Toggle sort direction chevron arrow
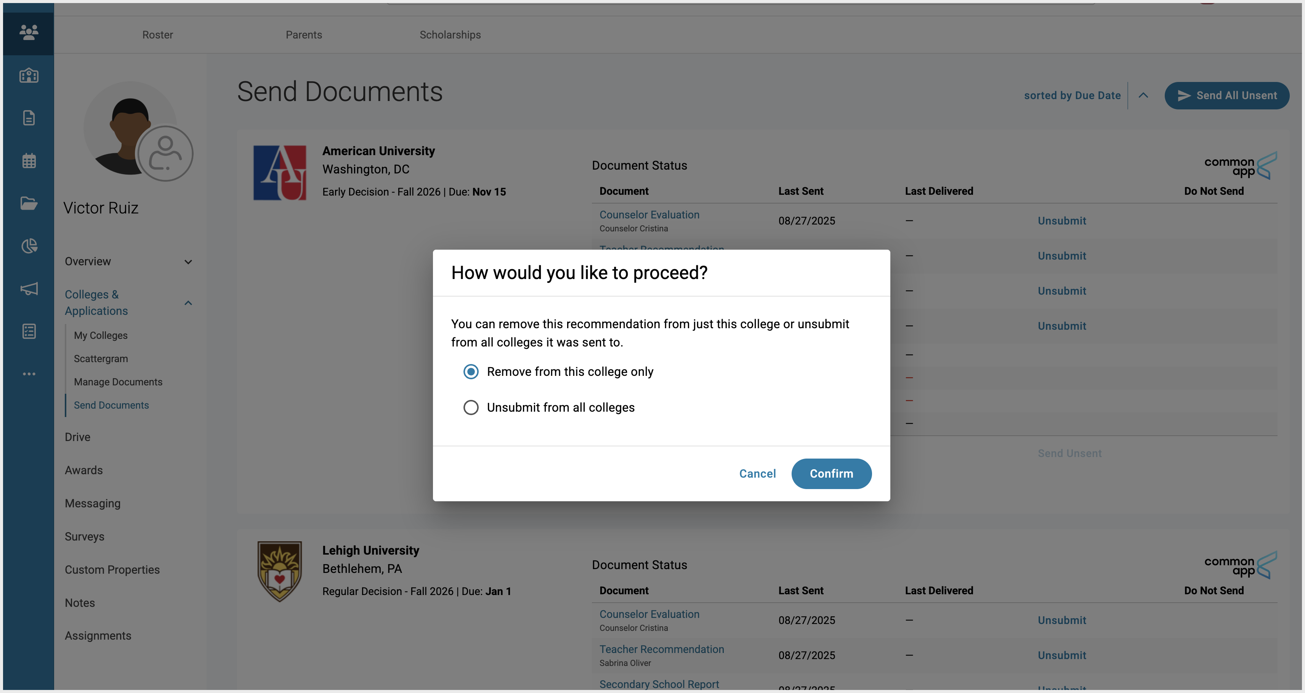This screenshot has width=1305, height=693. [1143, 95]
